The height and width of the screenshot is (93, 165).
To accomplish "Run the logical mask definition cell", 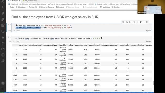I will [8, 24].
